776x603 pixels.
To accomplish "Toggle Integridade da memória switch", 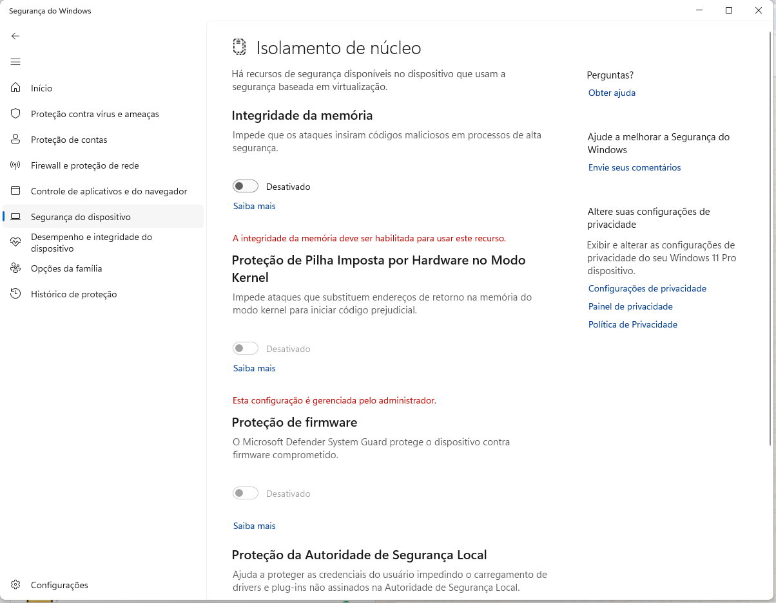I will coord(246,187).
